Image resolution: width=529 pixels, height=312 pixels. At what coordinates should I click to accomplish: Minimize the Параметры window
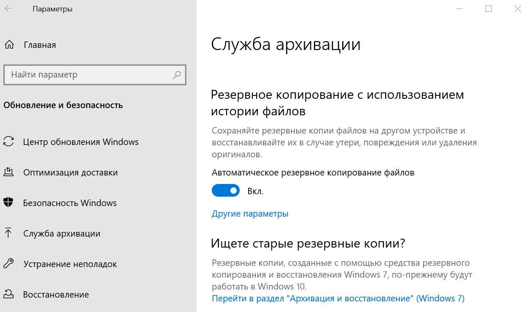pyautogui.click(x=460, y=8)
